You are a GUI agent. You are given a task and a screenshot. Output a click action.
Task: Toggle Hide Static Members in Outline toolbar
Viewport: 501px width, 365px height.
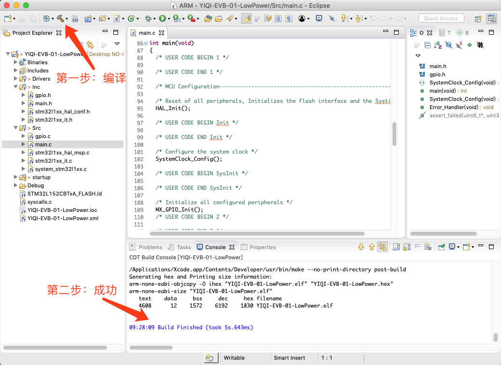tap(459, 45)
